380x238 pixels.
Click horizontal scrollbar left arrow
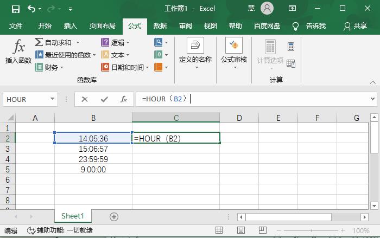coord(241,217)
